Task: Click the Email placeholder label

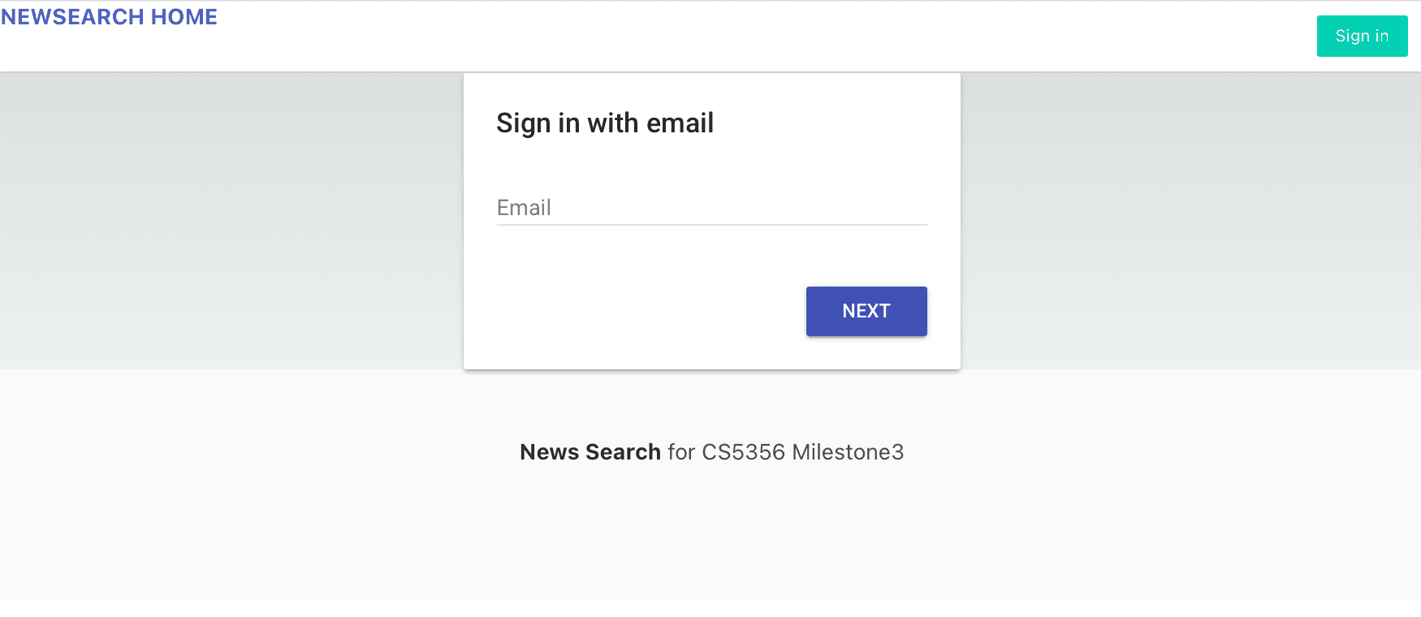Action: [524, 208]
